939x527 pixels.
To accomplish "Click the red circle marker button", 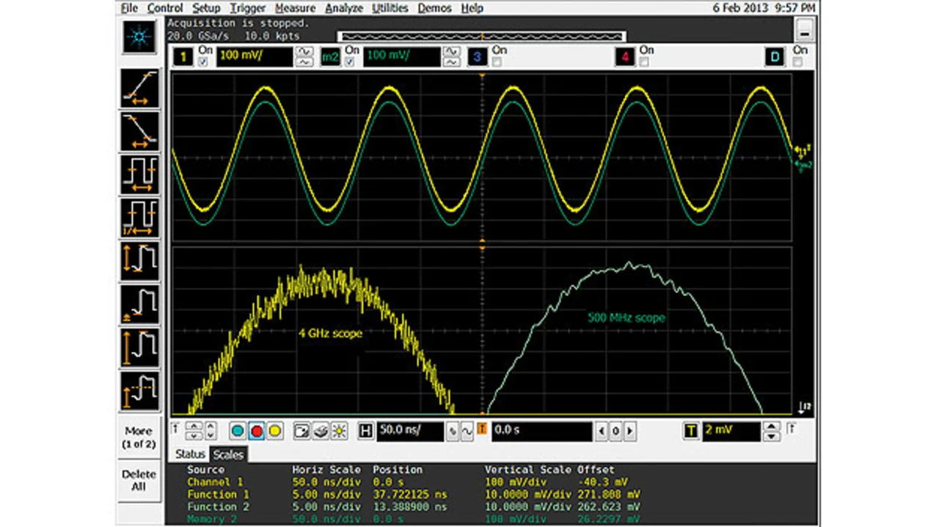I will coord(256,431).
